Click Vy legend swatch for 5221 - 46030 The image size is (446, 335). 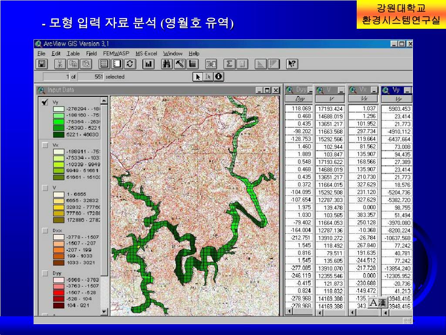(x=58, y=134)
